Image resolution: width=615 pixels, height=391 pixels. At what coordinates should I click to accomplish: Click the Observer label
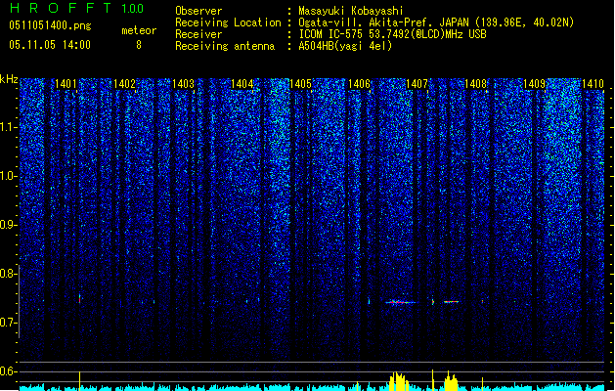[x=198, y=11]
